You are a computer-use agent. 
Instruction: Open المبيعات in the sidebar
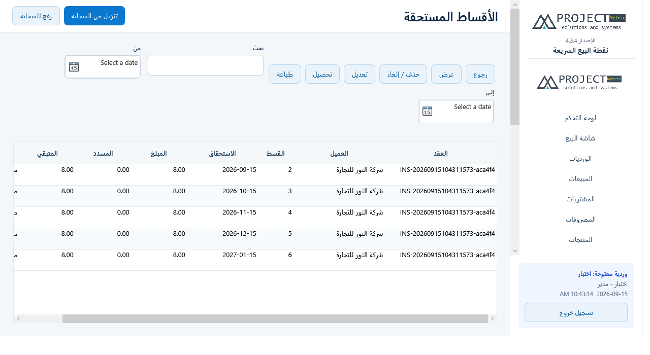[579, 179]
